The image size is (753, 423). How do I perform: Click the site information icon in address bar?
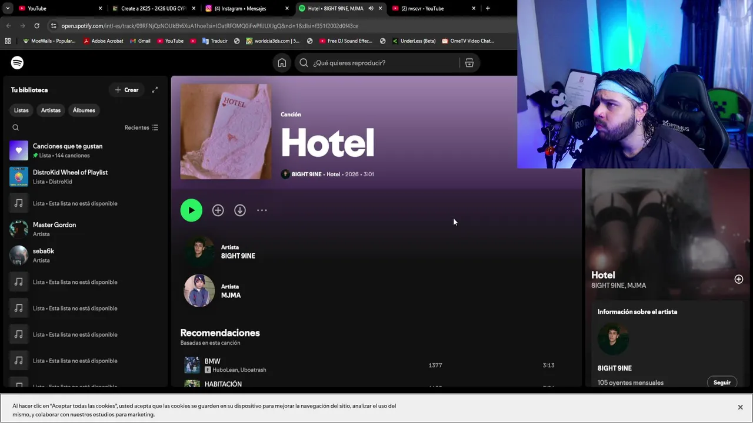[54, 26]
